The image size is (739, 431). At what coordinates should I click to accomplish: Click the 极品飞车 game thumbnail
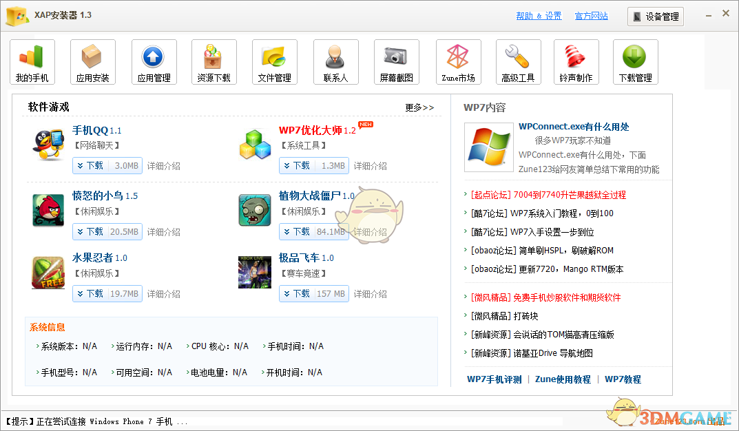pos(255,272)
